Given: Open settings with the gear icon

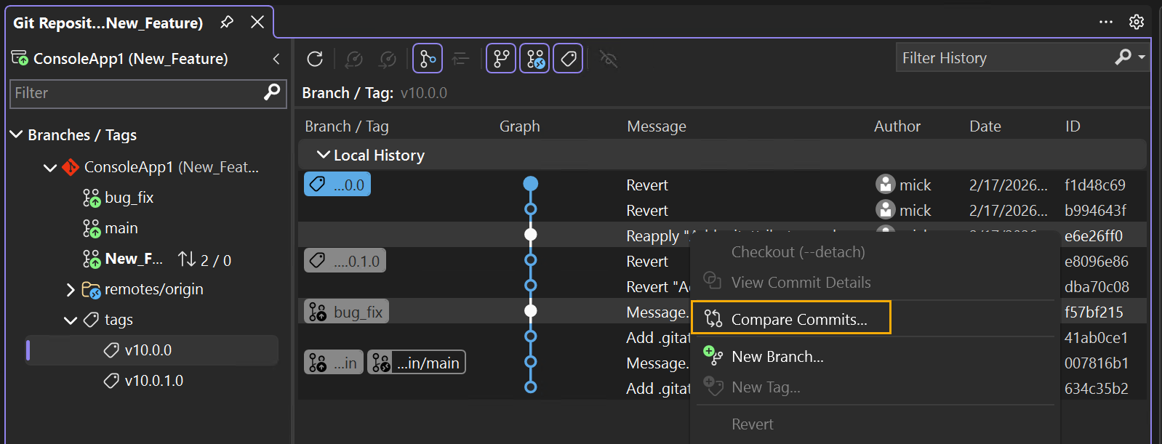Looking at the screenshot, I should coord(1137,22).
